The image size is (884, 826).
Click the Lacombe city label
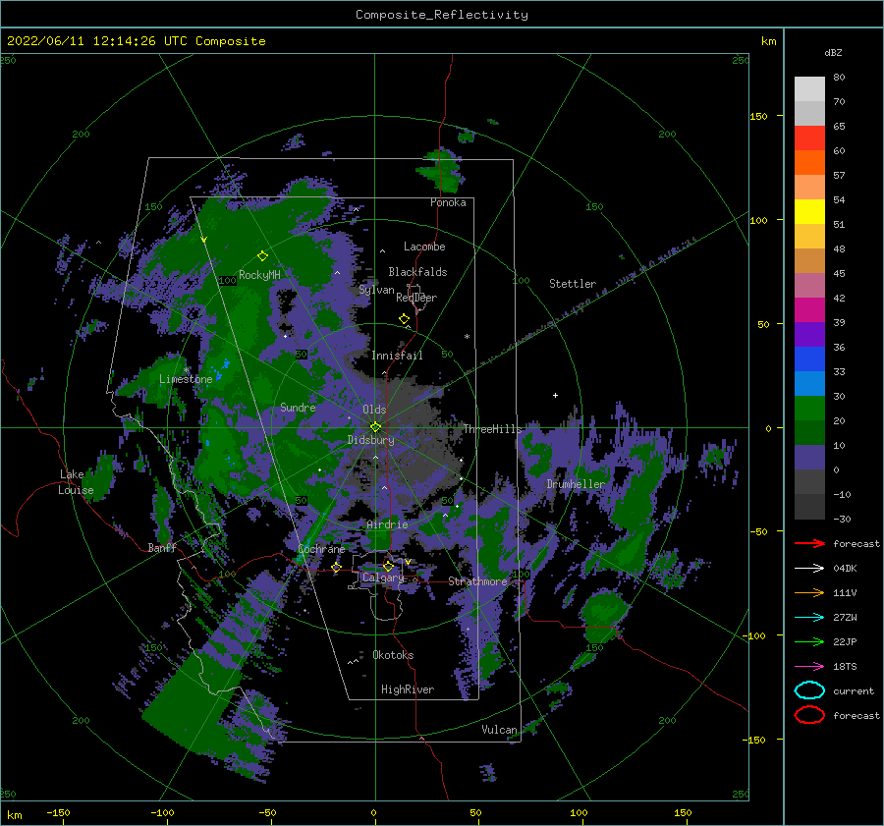[424, 247]
